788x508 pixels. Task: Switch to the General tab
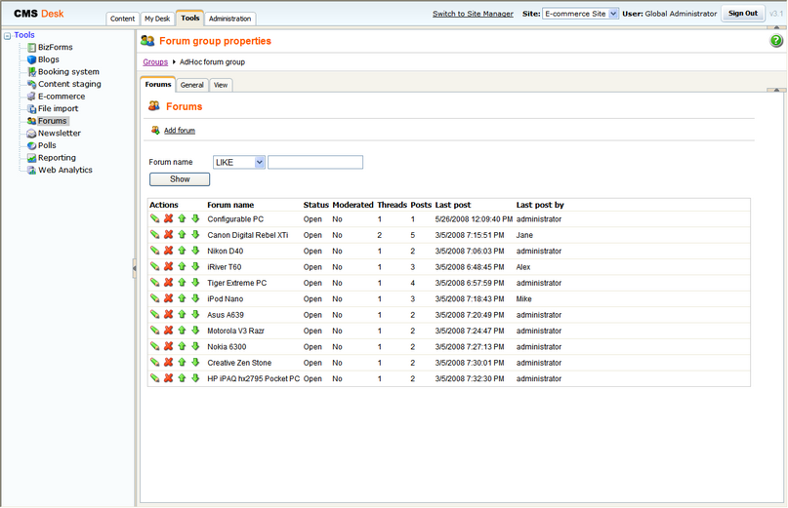[192, 85]
